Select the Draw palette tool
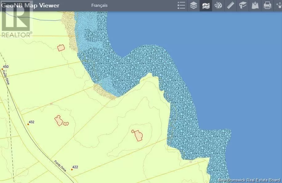The width and height of the screenshot is (282, 183). (218, 6)
